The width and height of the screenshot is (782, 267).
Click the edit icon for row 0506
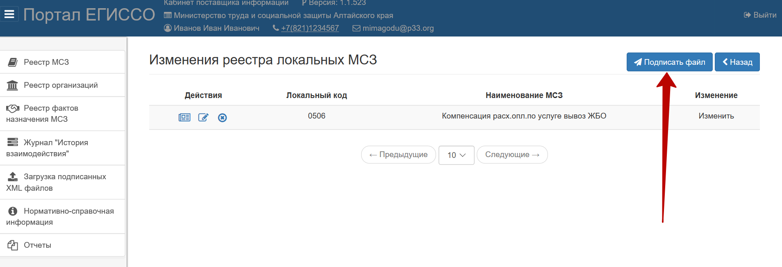pos(203,118)
